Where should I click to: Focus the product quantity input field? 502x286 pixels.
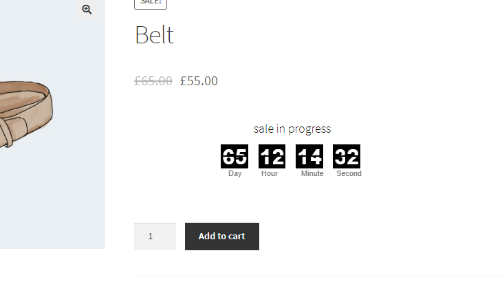pos(155,236)
